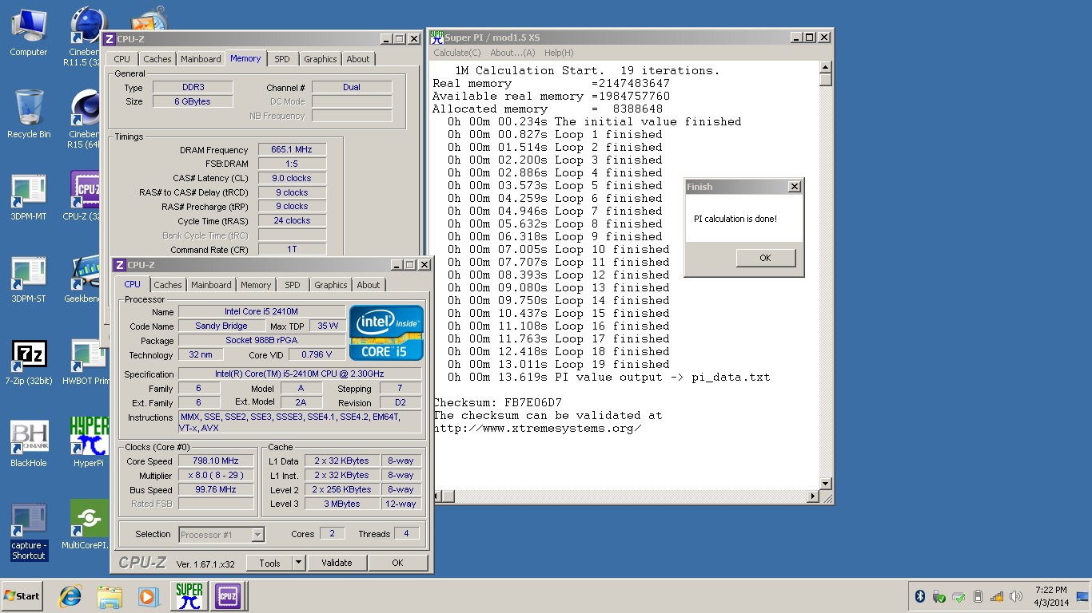The height and width of the screenshot is (613, 1092).
Task: Select Caches tab in back CPU-Z window
Action: tap(157, 59)
